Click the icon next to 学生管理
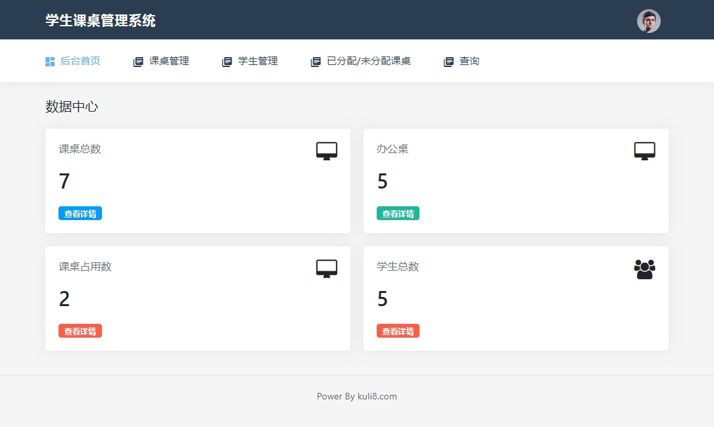The width and height of the screenshot is (714, 427). click(227, 62)
